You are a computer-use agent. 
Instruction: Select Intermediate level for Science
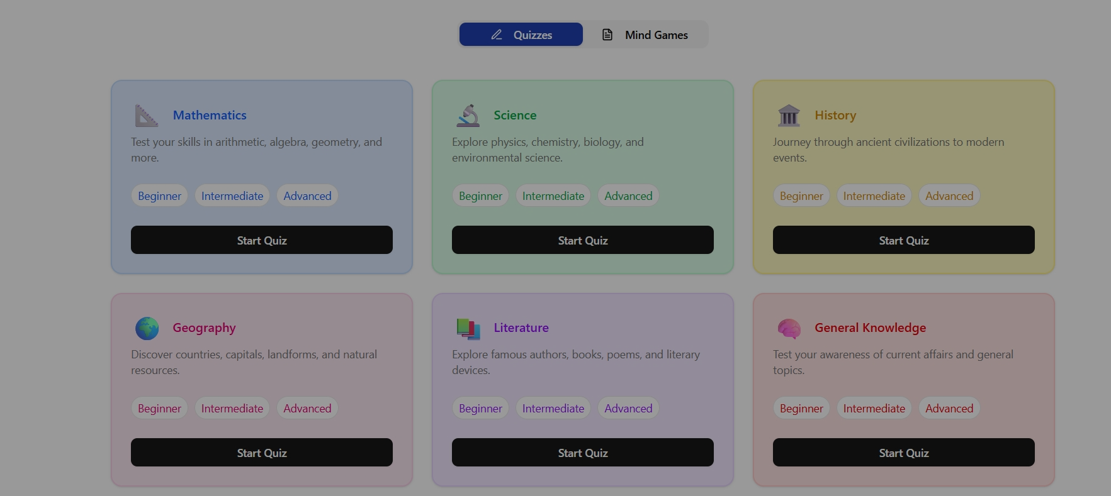(x=553, y=196)
